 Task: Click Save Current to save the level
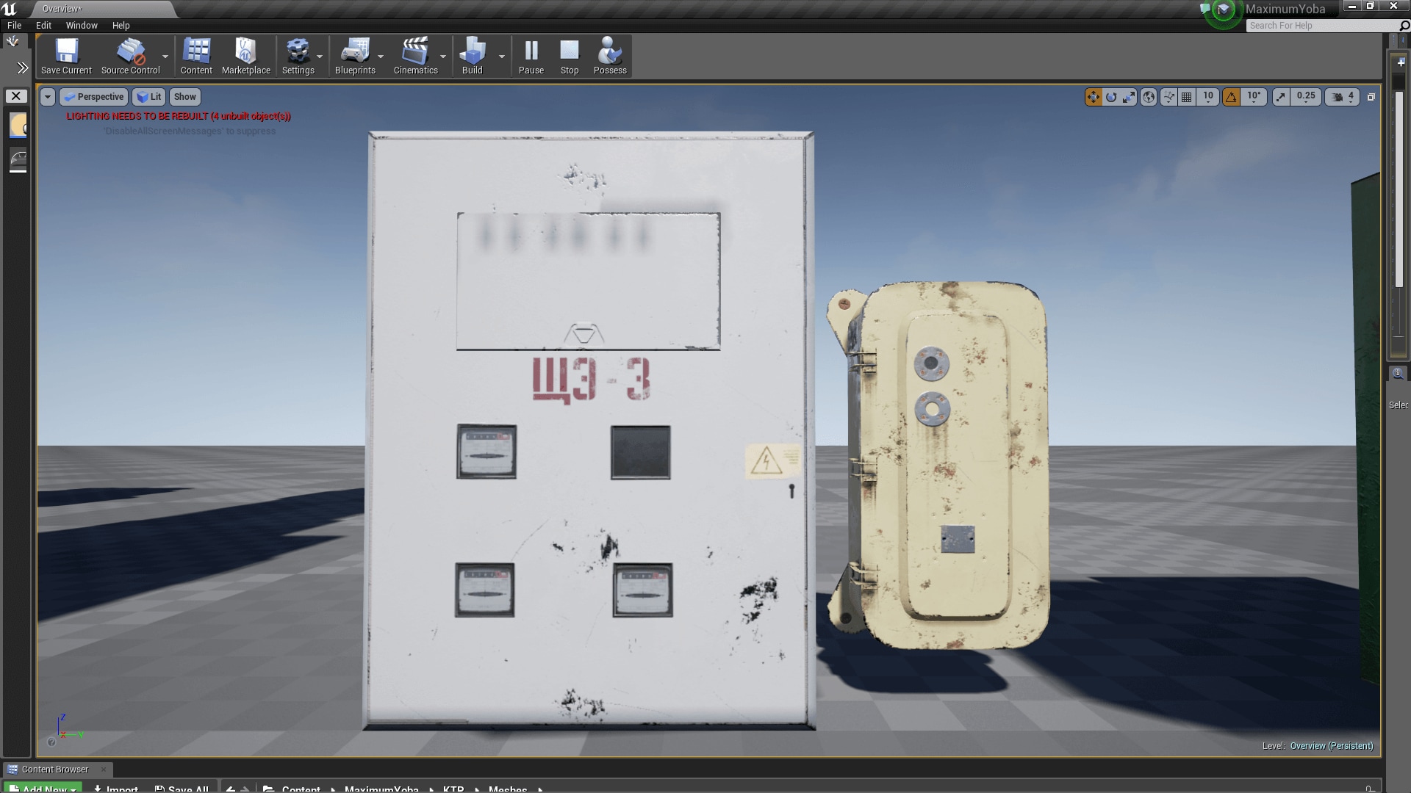tap(66, 55)
